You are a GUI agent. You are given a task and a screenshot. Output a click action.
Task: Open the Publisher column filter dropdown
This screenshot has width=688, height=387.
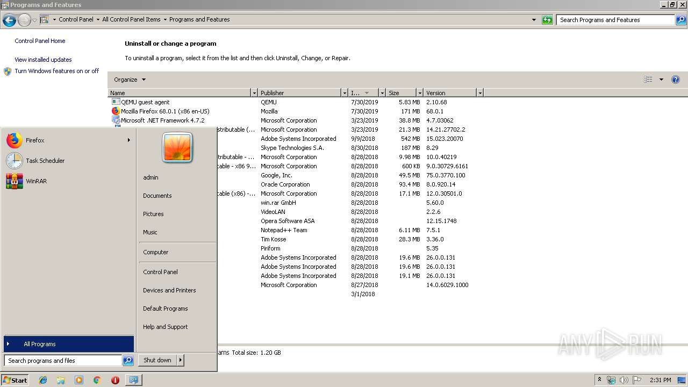pyautogui.click(x=345, y=93)
